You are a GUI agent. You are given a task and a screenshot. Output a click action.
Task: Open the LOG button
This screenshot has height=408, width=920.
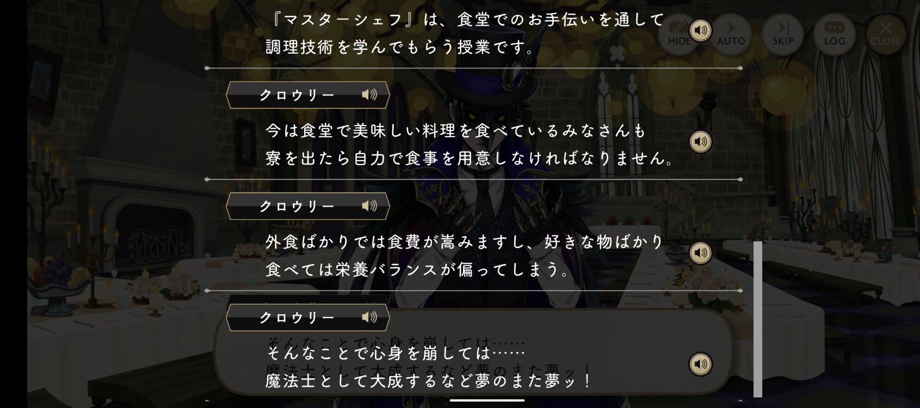834,34
